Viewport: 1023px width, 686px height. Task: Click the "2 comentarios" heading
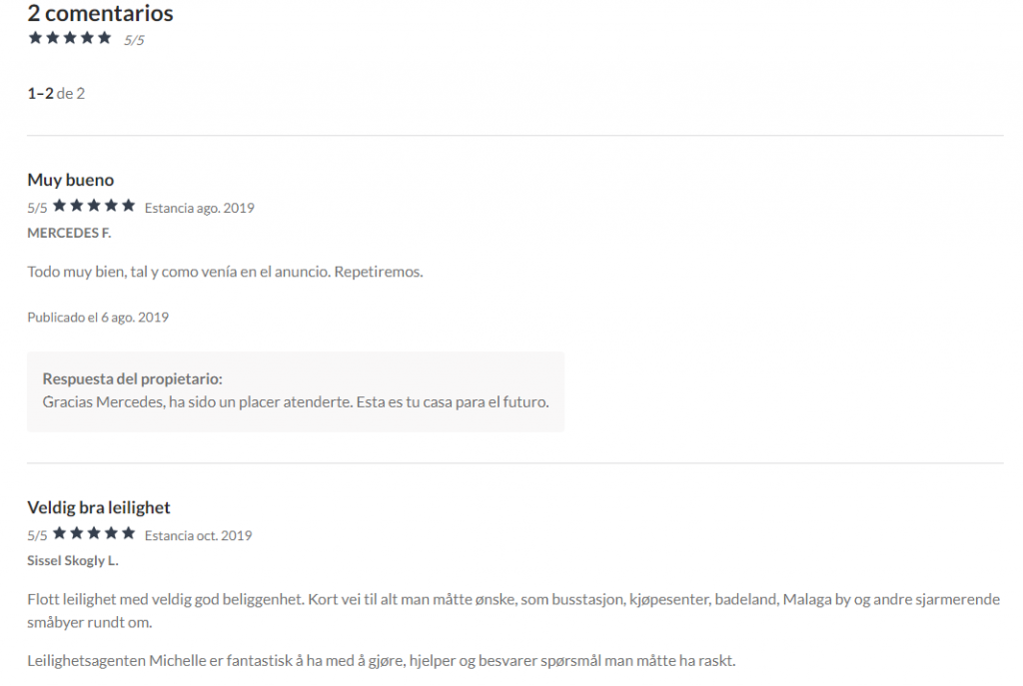(100, 14)
